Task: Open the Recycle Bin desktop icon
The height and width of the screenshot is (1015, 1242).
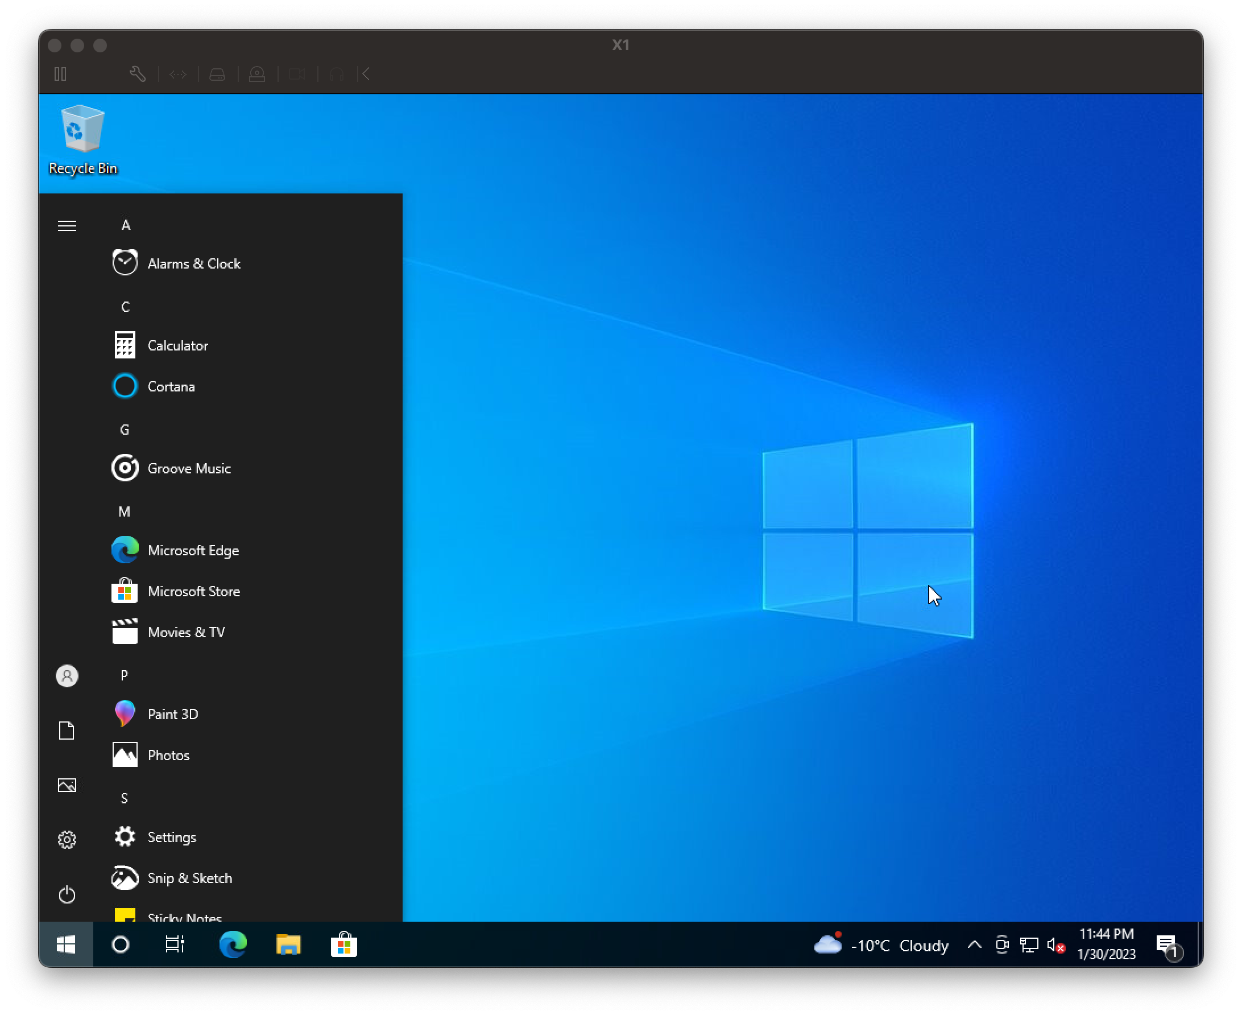Action: tap(83, 140)
